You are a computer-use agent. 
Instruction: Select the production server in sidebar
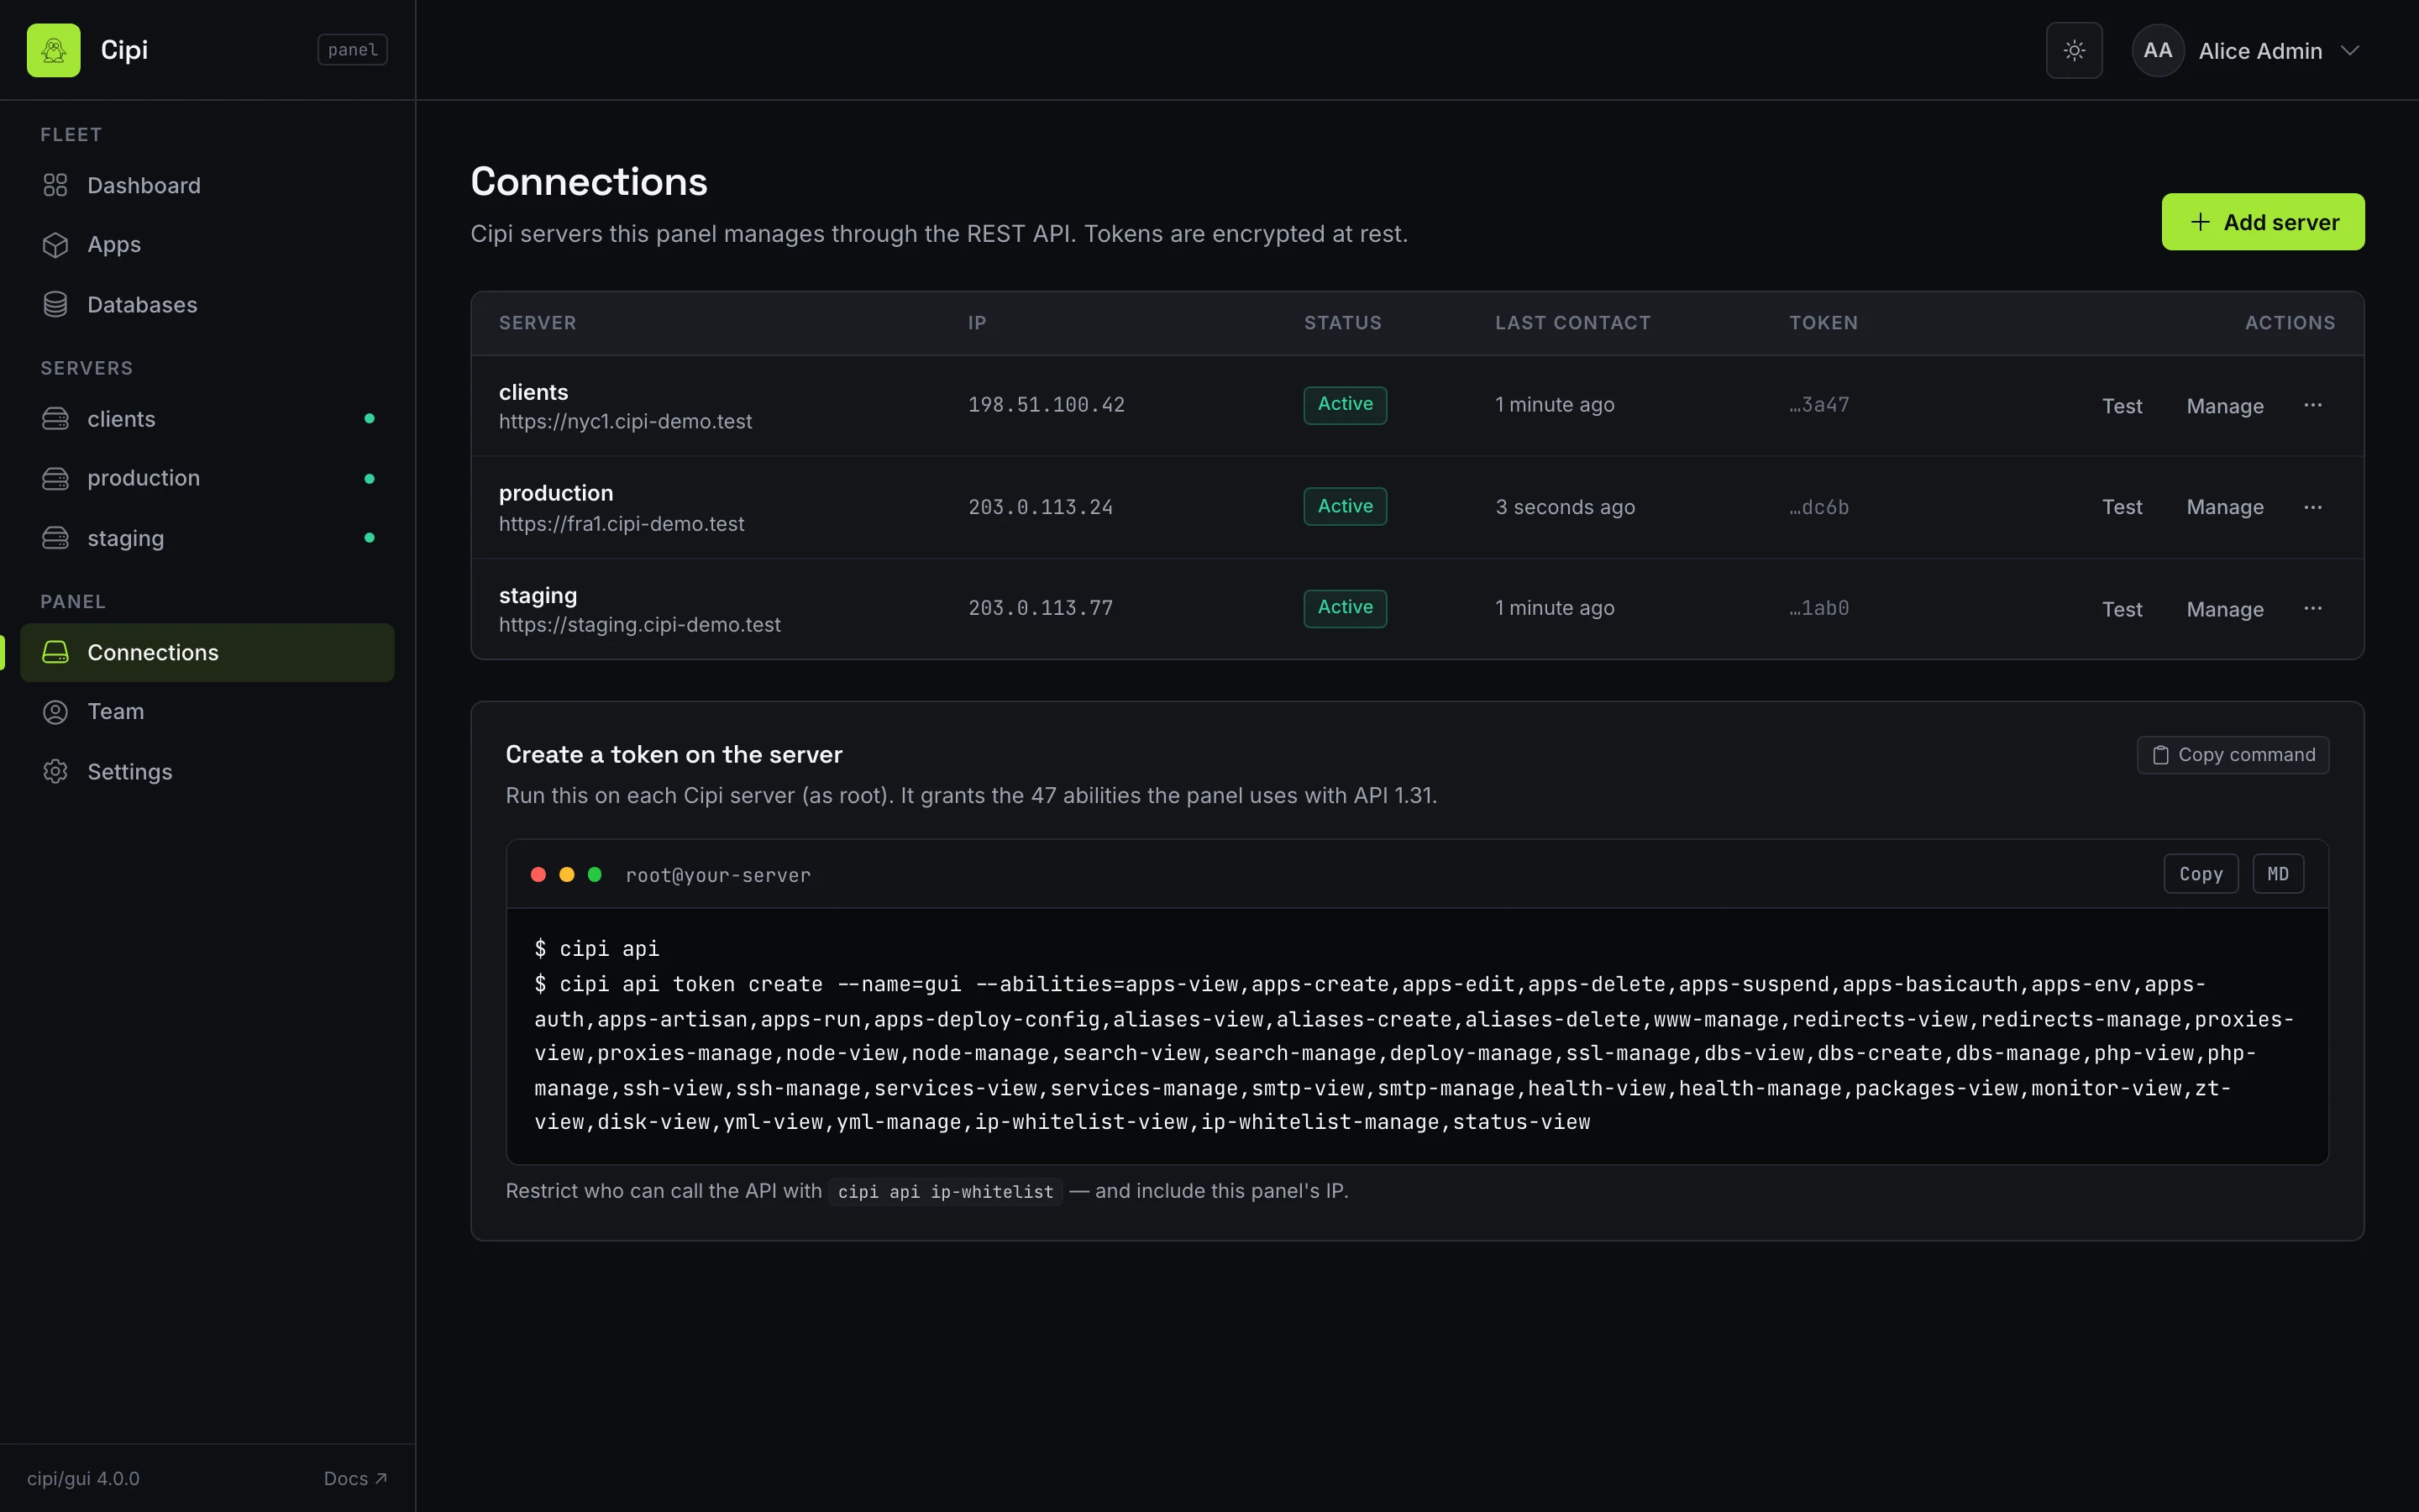207,478
